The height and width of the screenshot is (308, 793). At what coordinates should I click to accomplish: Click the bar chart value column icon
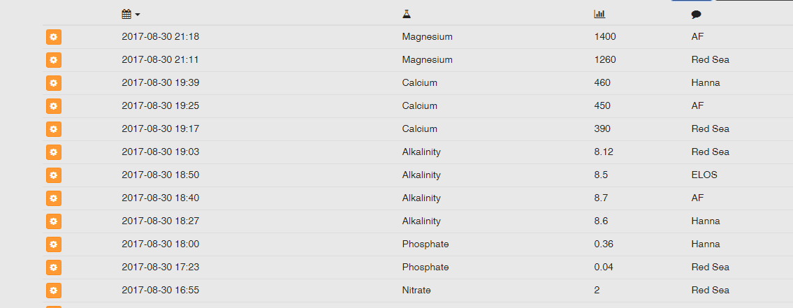point(599,14)
